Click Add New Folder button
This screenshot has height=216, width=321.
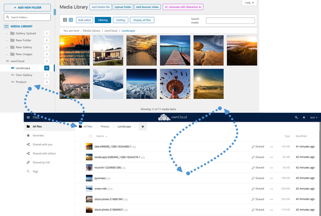(x=27, y=7)
